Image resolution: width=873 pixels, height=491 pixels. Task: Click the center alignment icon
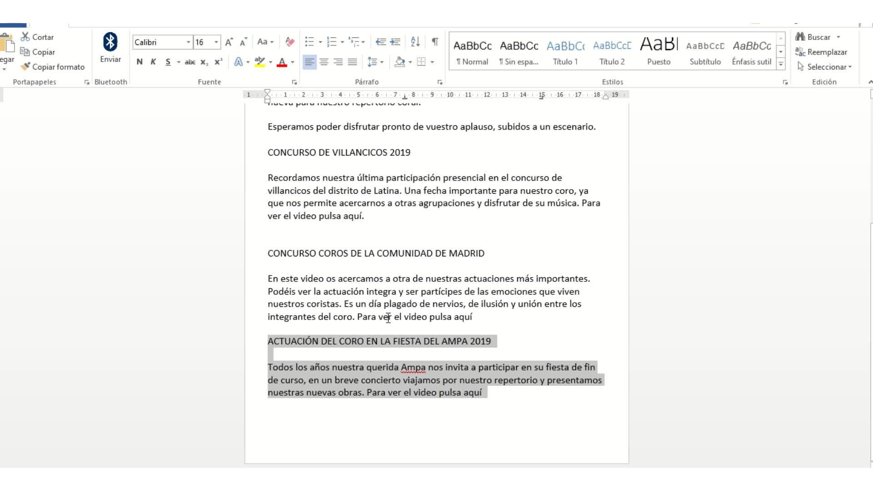[x=324, y=62]
